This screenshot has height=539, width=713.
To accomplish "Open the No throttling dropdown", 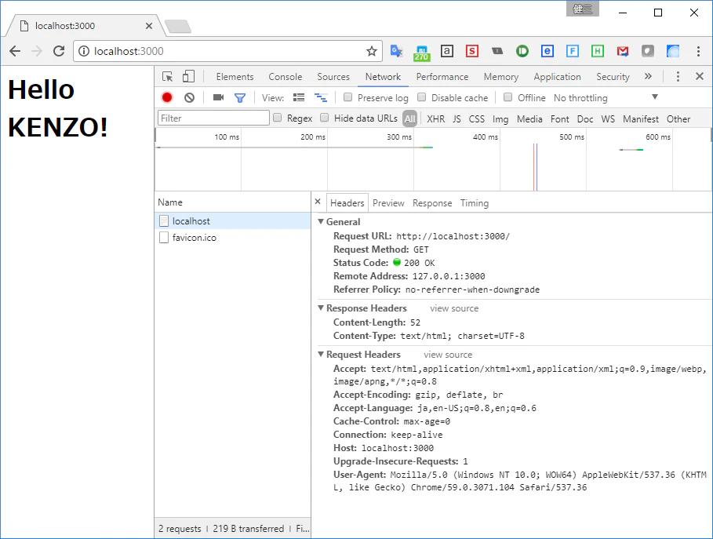I will [x=606, y=97].
